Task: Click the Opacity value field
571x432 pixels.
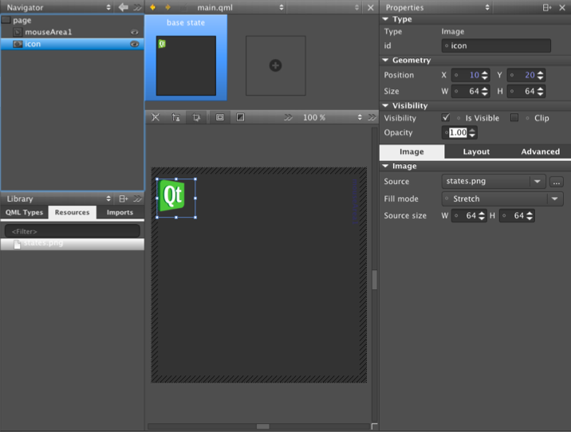Action: tap(458, 132)
